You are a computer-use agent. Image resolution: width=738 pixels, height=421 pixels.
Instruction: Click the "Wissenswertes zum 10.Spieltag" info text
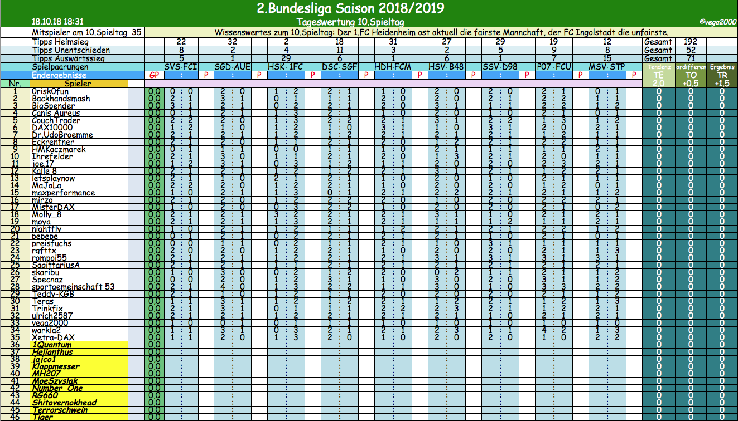click(441, 33)
